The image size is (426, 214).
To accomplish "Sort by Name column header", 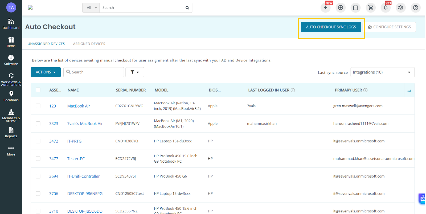I will [x=73, y=90].
